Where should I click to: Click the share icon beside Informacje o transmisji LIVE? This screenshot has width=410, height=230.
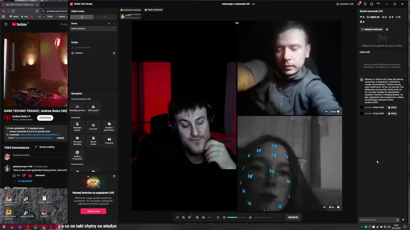click(x=253, y=4)
